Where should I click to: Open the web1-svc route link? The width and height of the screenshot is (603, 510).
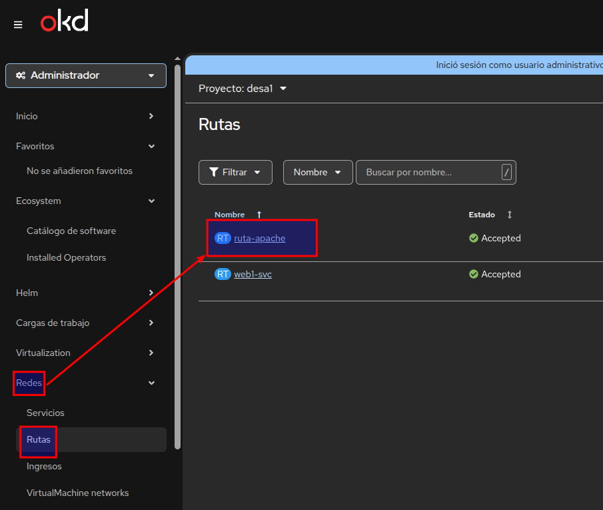tap(253, 274)
